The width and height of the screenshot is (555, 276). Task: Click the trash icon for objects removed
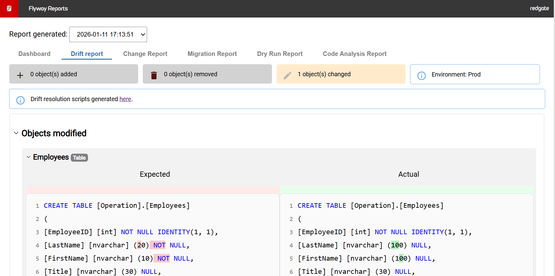[x=154, y=75]
